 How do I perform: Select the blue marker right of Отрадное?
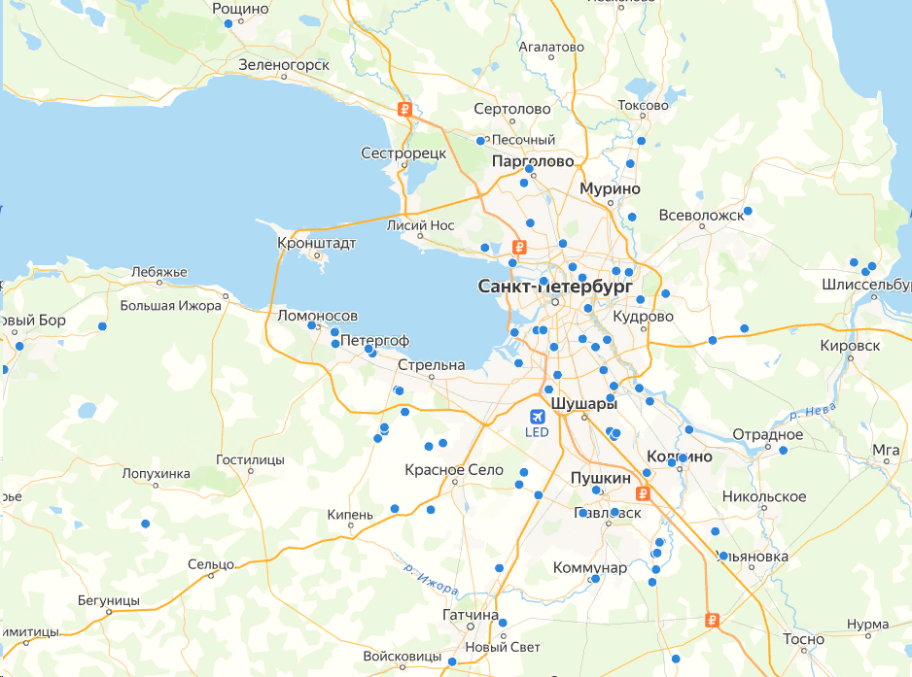coord(784,451)
